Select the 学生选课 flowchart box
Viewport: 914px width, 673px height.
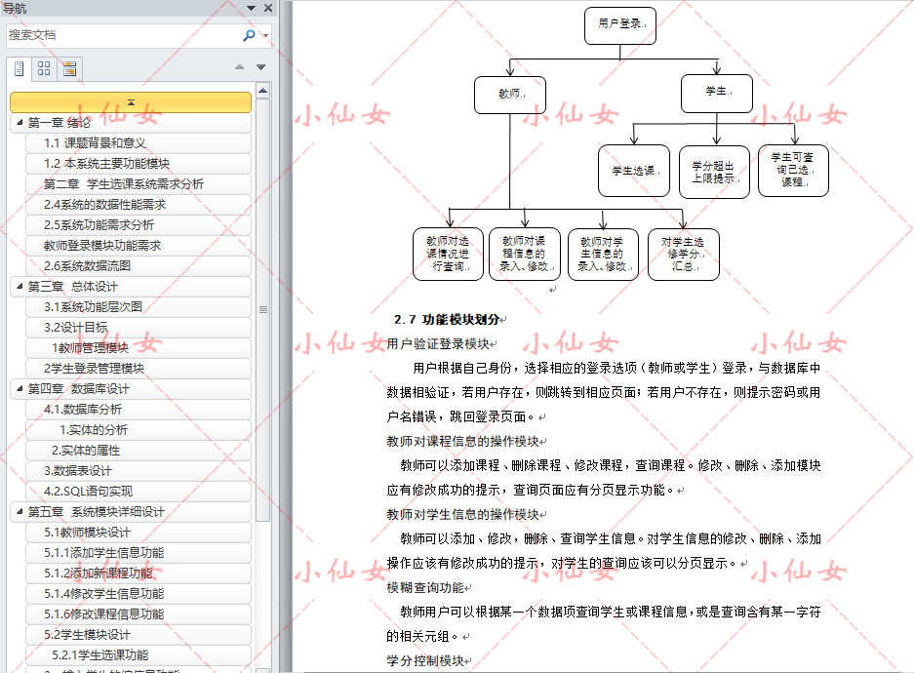coord(634,171)
